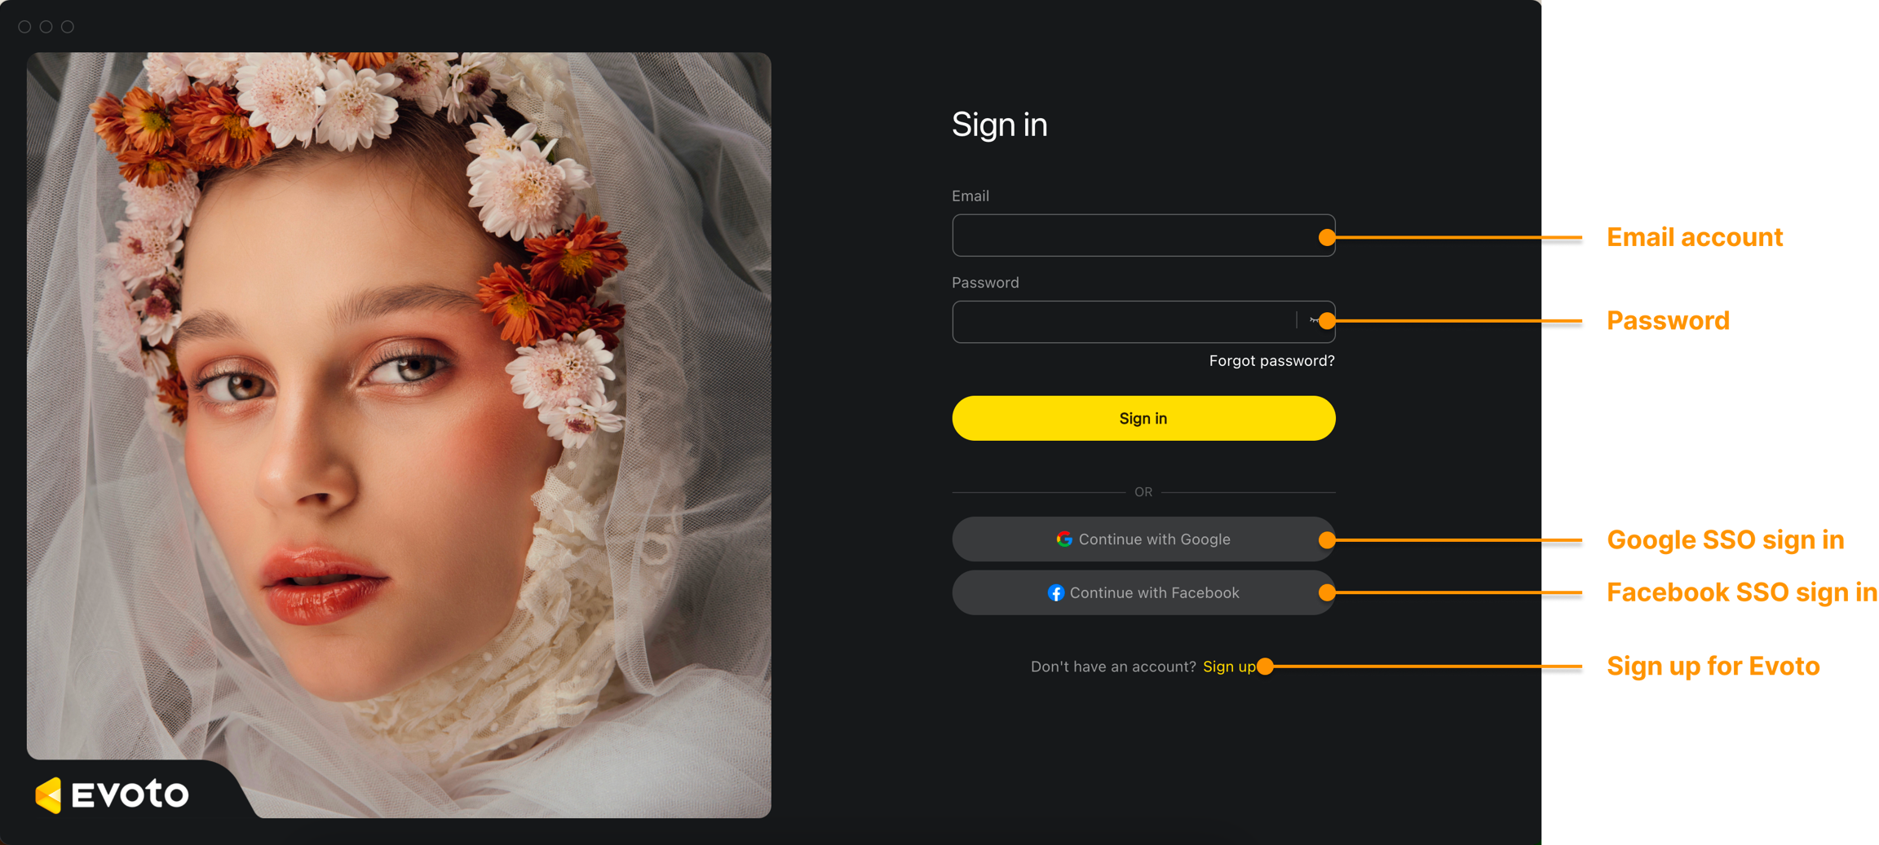1879x845 pixels.
Task: Click the Google G logo icon
Action: coord(1064,539)
